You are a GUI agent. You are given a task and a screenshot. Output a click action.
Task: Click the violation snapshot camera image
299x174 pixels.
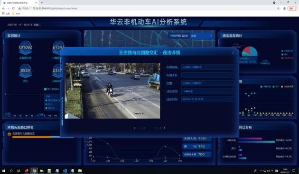tap(112, 91)
